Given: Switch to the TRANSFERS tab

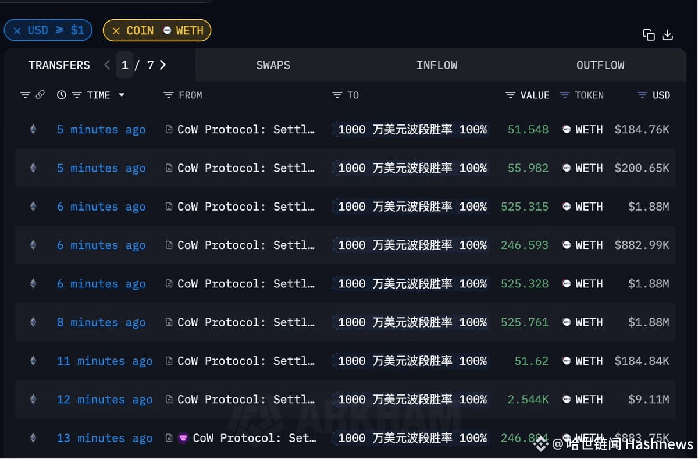Looking at the screenshot, I should click(59, 65).
